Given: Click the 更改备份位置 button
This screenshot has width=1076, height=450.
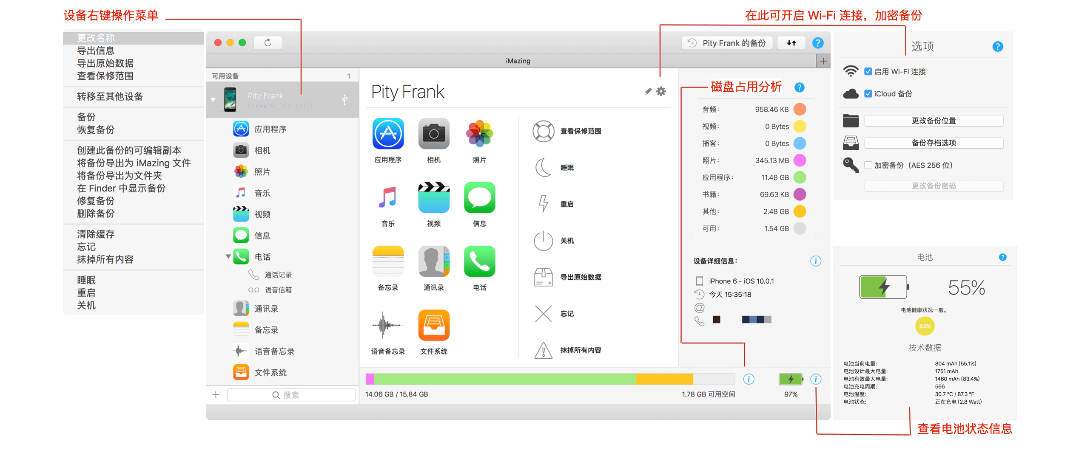Looking at the screenshot, I should point(934,121).
